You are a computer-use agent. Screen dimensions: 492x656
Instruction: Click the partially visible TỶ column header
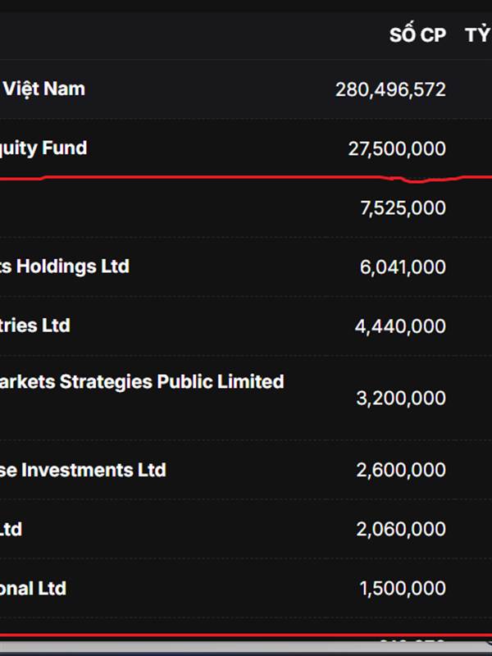pyautogui.click(x=478, y=35)
